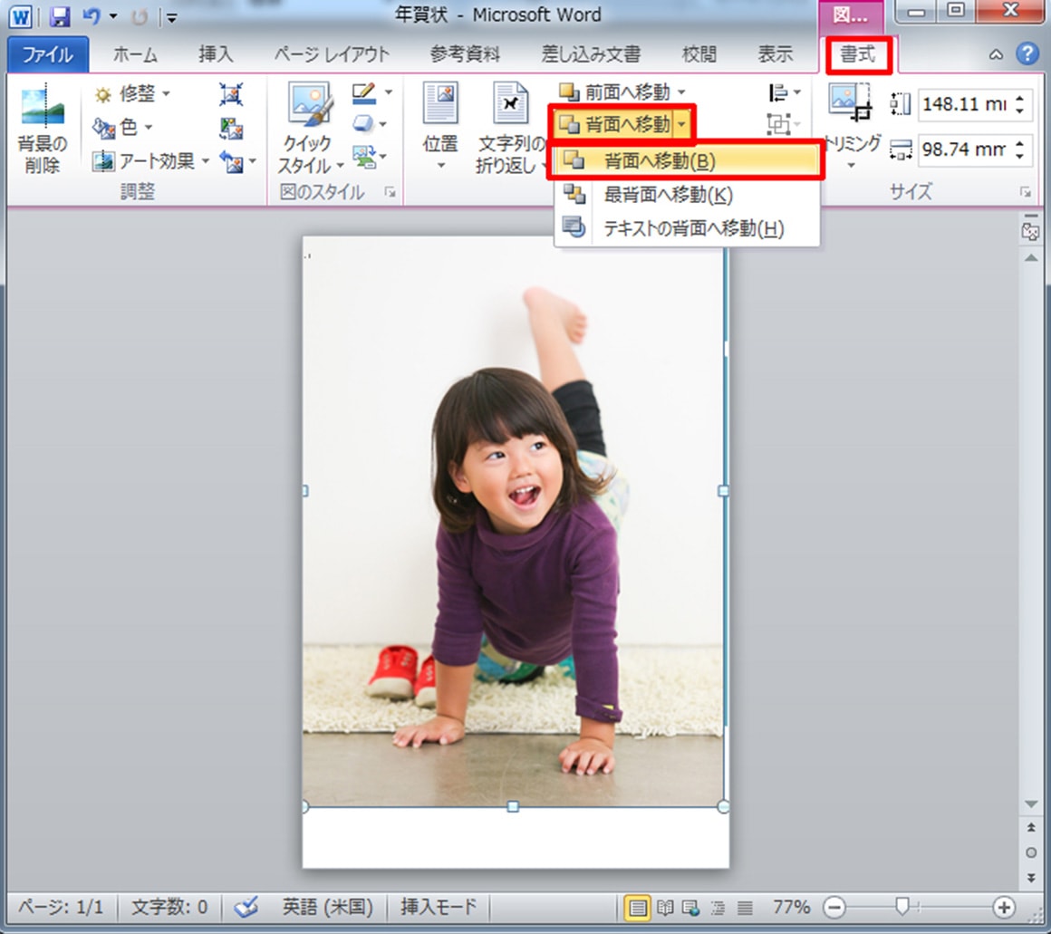This screenshot has width=1051, height=934.
Task: Click the Picture Border pencil icon
Action: point(364,93)
